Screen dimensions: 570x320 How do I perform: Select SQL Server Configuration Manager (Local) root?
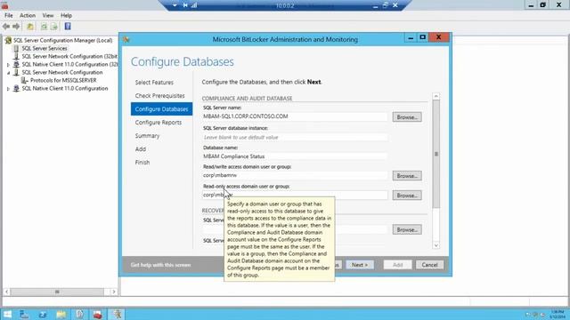coord(62,40)
